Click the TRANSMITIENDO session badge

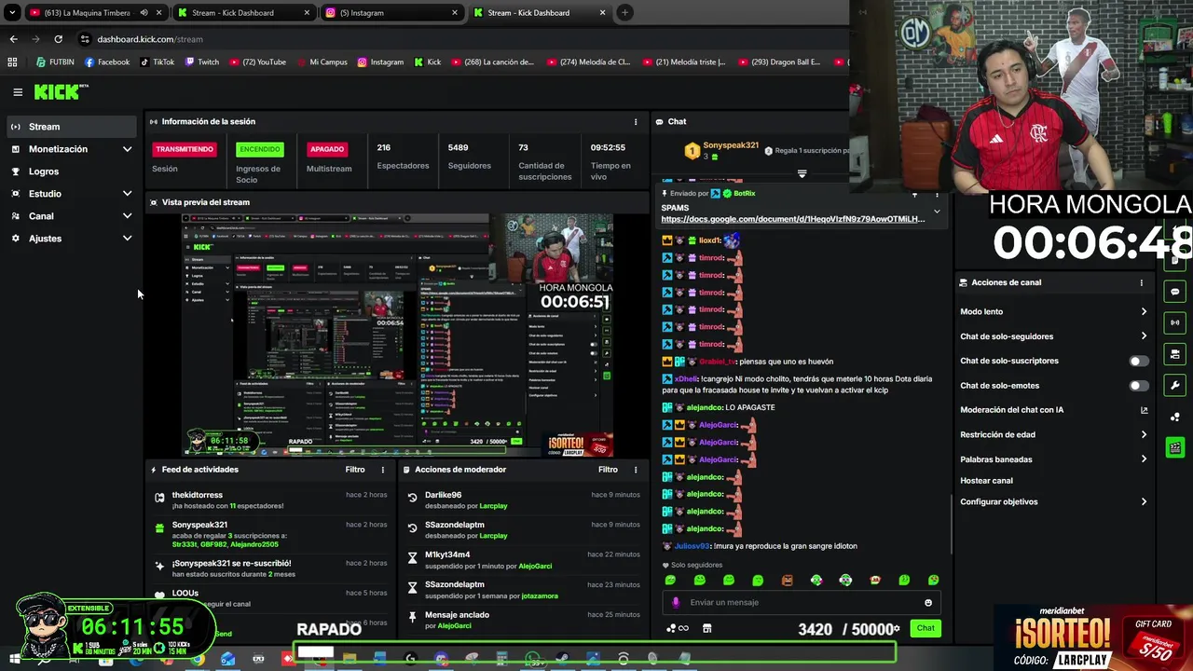[185, 149]
